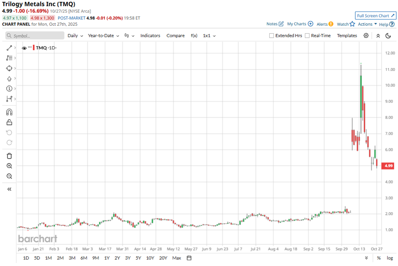This screenshot has height=266, width=398.
Task: Delete drawings with the trash icon
Action: click(x=9, y=156)
